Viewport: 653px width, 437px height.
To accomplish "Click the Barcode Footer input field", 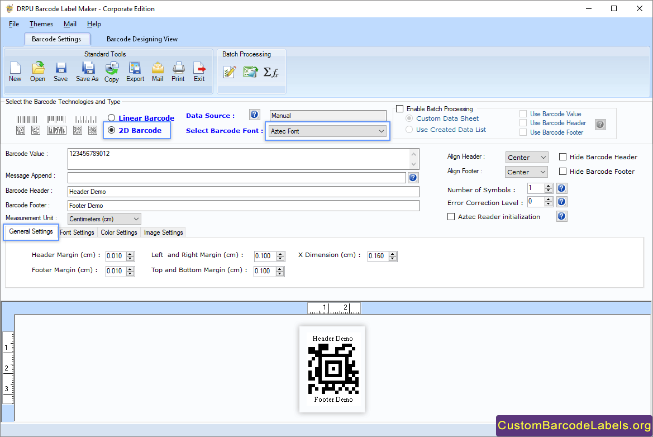I will click(x=243, y=206).
